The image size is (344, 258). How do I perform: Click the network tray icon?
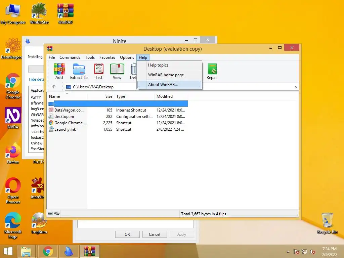pyautogui.click(x=304, y=252)
